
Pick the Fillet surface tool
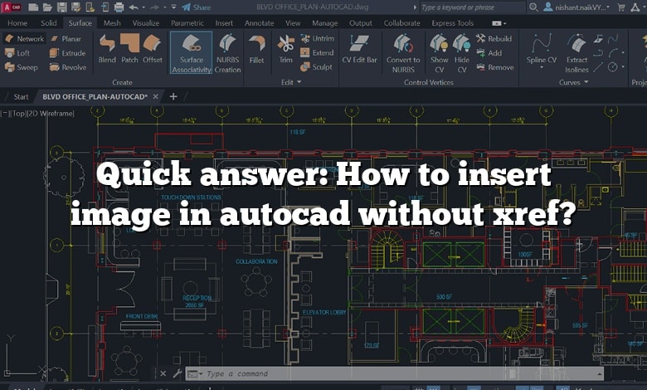tap(256, 50)
